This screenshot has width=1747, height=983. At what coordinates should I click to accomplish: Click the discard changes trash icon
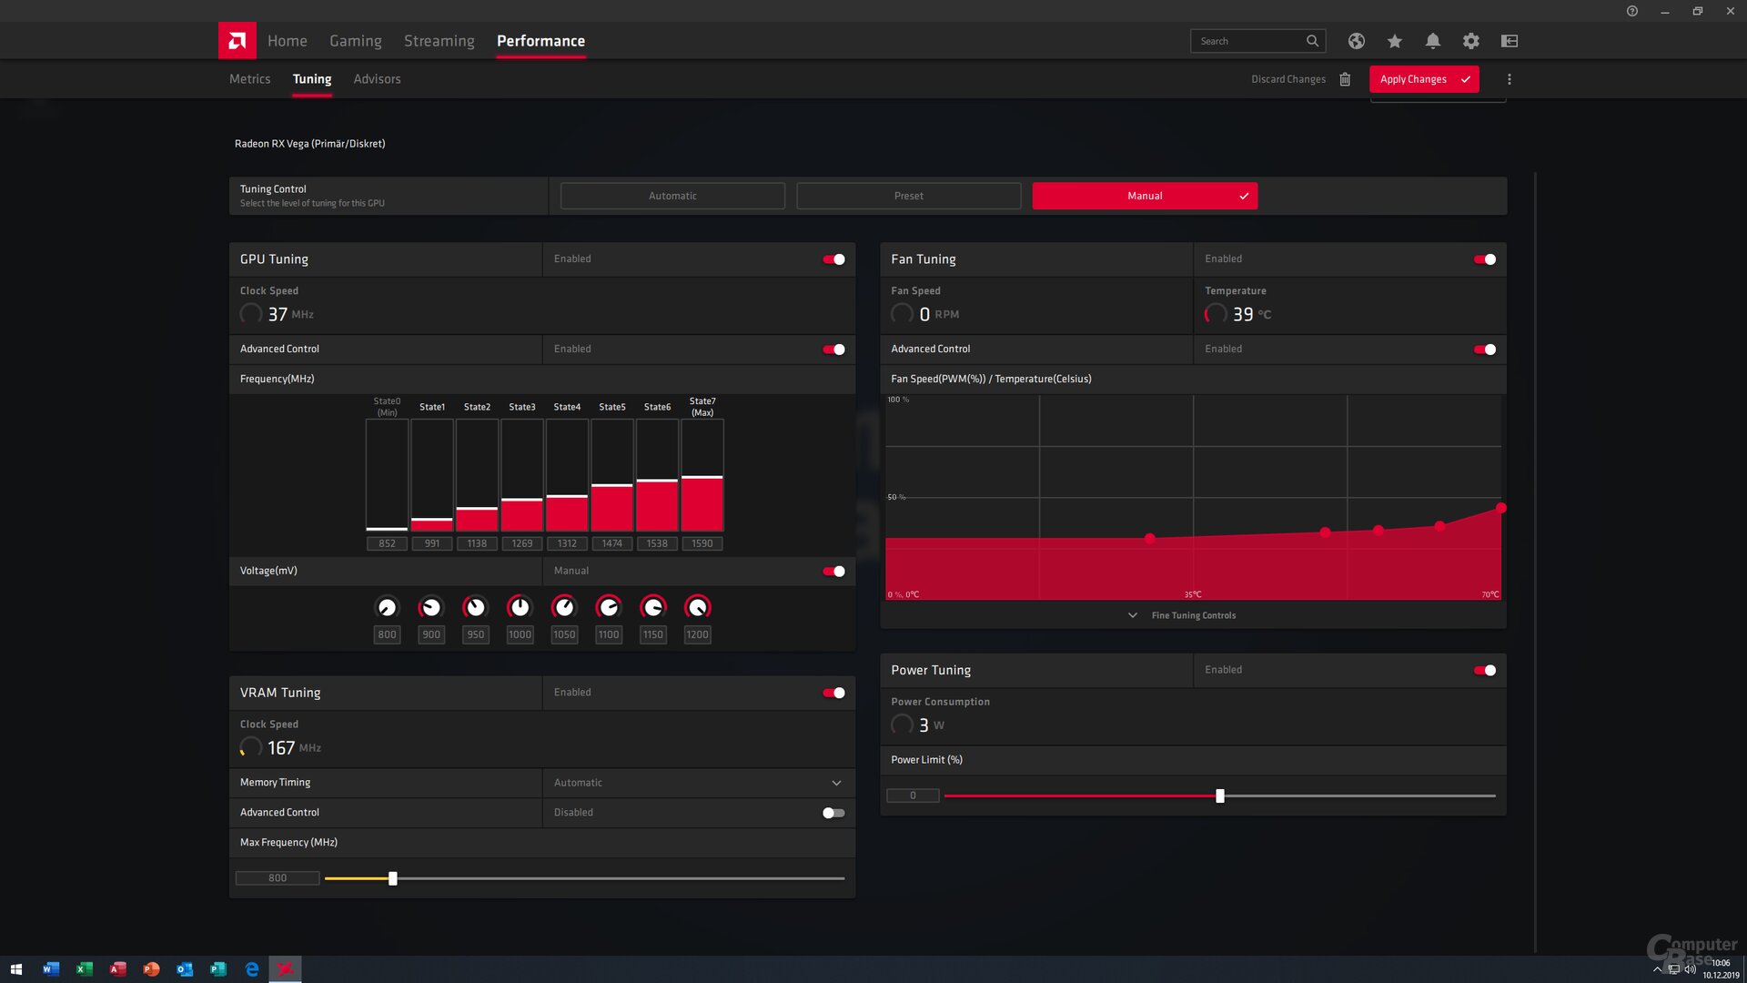pos(1345,79)
